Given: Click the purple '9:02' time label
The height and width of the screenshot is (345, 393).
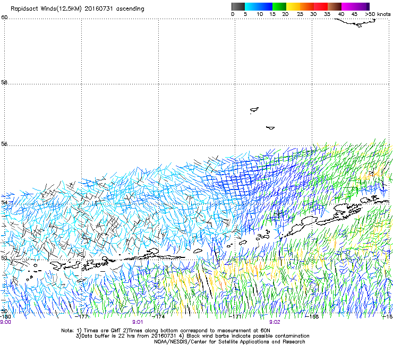Looking at the screenshot, I should [275, 322].
